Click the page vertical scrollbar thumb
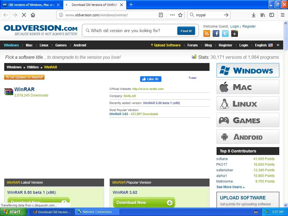The height and width of the screenshot is (216, 288). [x=286, y=38]
